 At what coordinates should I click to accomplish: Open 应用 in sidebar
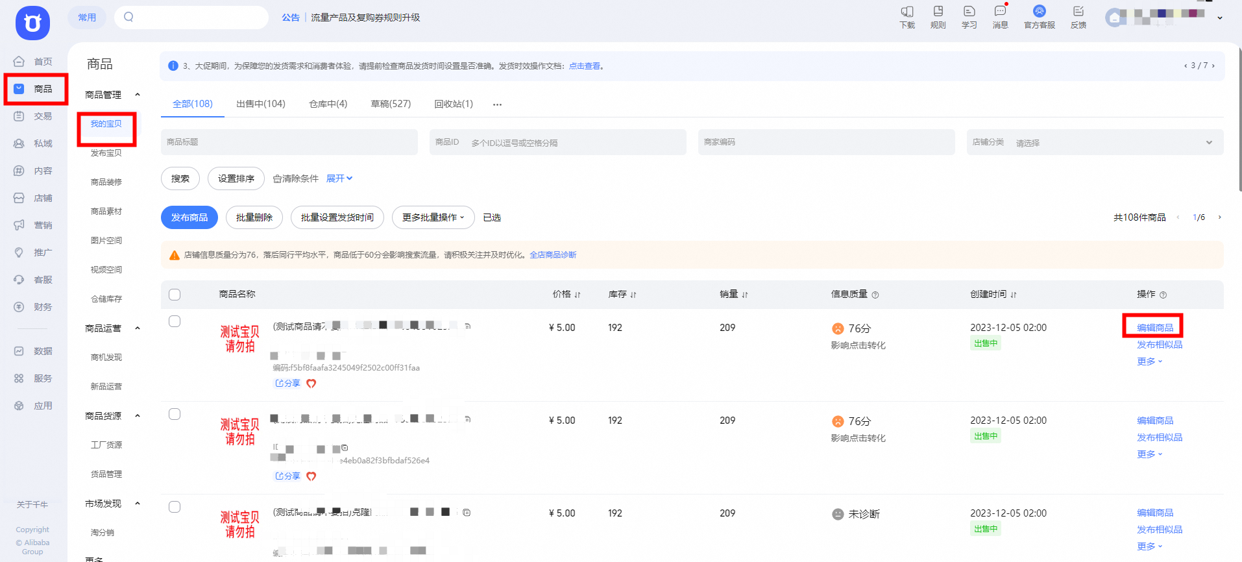(x=34, y=406)
